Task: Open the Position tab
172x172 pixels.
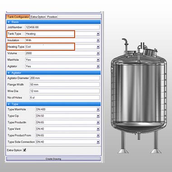Action: pyautogui.click(x=52, y=17)
